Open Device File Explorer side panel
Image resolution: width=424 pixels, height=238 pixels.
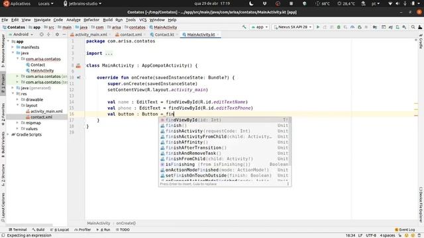(x=421, y=204)
